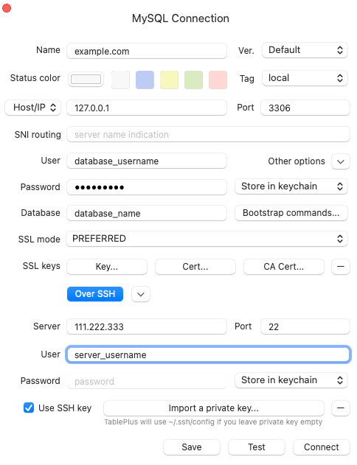The height and width of the screenshot is (465, 357).
Task: Pick the blue status color swatch
Action: coord(145,80)
